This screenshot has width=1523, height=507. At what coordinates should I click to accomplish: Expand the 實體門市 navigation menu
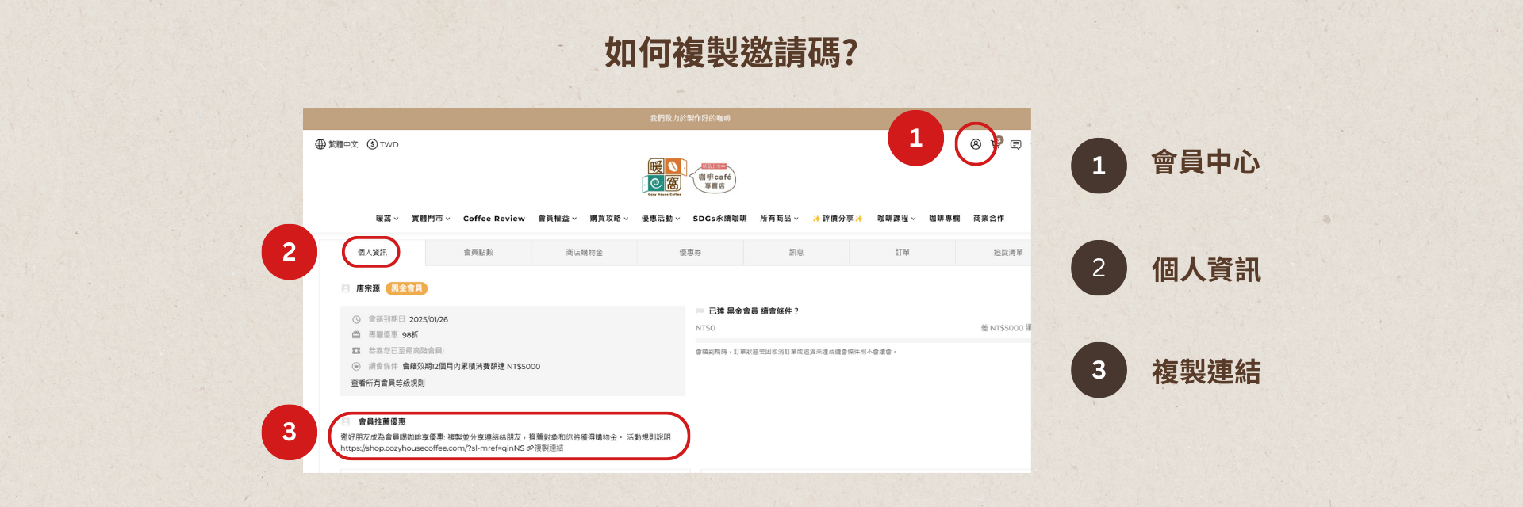[x=431, y=219]
